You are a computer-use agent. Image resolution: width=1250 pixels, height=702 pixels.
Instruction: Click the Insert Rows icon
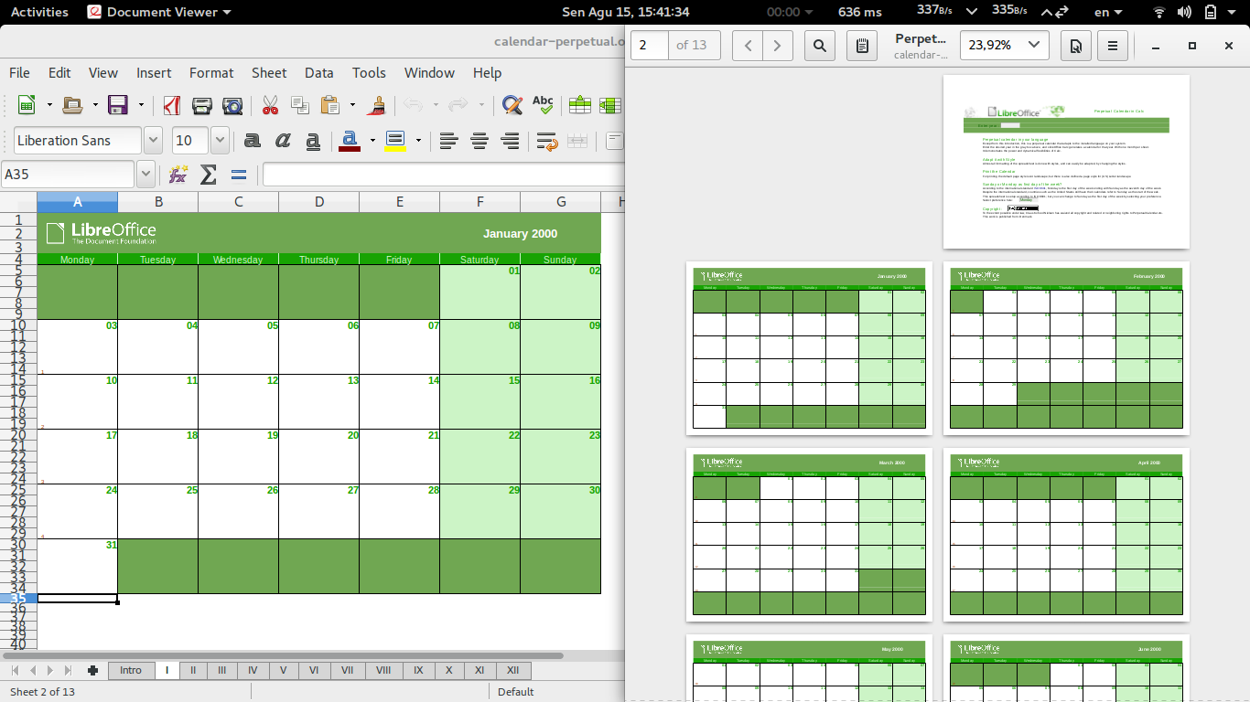tap(579, 105)
